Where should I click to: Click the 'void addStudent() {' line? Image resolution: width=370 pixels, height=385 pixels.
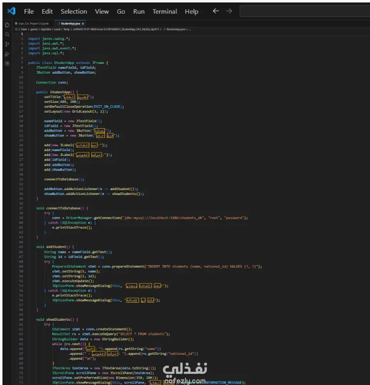(55, 247)
